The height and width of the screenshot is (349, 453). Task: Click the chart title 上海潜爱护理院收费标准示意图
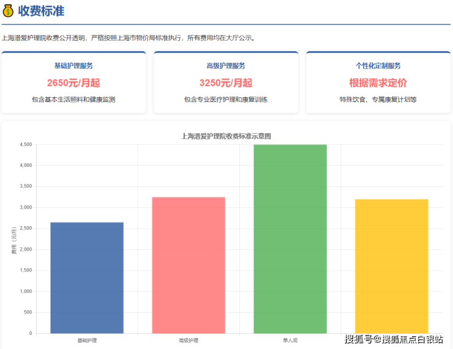pos(226,136)
